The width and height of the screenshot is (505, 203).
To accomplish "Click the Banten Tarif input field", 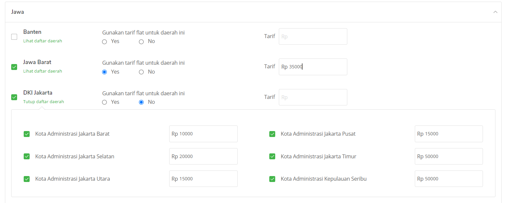I will [313, 36].
